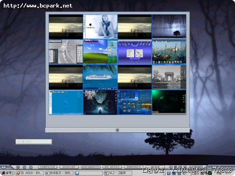
Task: Select the silver gray desktop thumbnail
Action: [x=66, y=52]
